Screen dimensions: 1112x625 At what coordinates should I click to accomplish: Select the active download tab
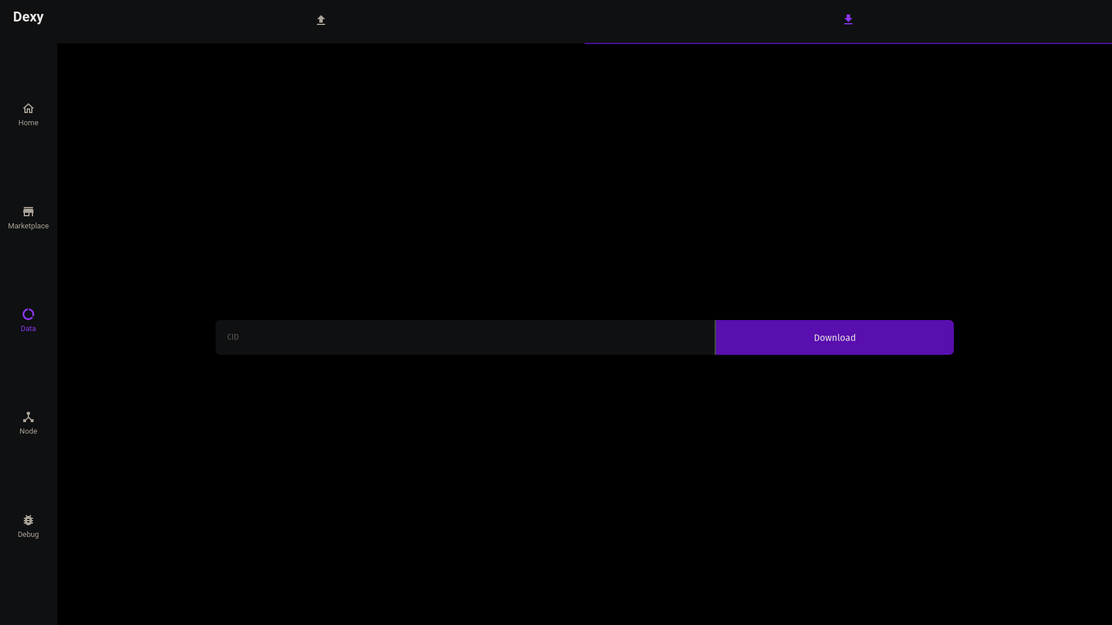tap(848, 21)
